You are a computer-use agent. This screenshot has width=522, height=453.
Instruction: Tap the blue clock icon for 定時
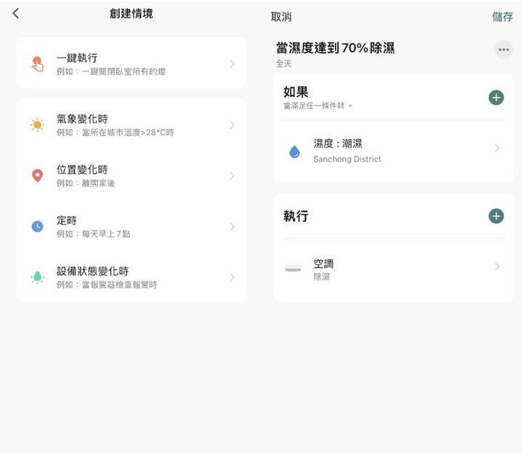37,226
